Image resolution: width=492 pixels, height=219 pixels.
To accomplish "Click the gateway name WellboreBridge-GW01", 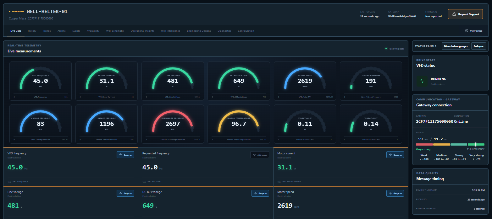I will coord(402,16).
